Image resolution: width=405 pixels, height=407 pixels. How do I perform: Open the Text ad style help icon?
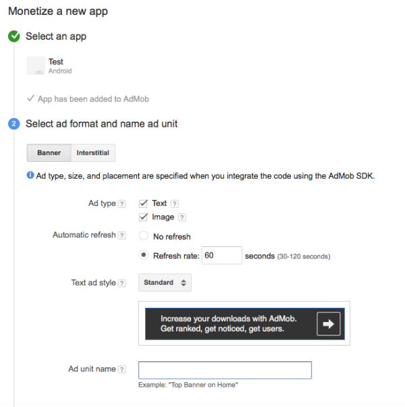tap(122, 283)
